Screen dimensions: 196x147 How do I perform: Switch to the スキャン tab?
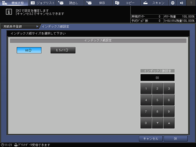click(154, 3)
